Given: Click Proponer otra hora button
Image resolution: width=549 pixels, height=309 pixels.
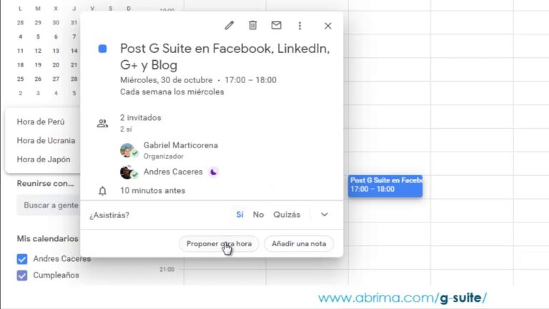Looking at the screenshot, I should tap(219, 244).
